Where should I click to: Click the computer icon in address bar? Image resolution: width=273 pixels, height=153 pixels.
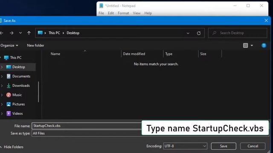point(40,33)
